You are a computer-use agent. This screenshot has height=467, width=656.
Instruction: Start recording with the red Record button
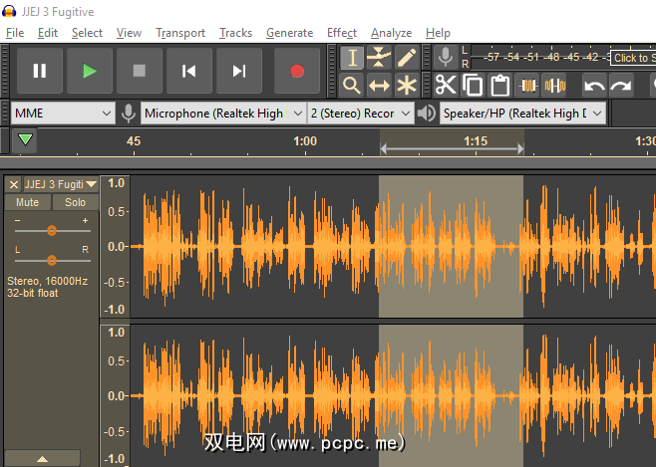[297, 71]
